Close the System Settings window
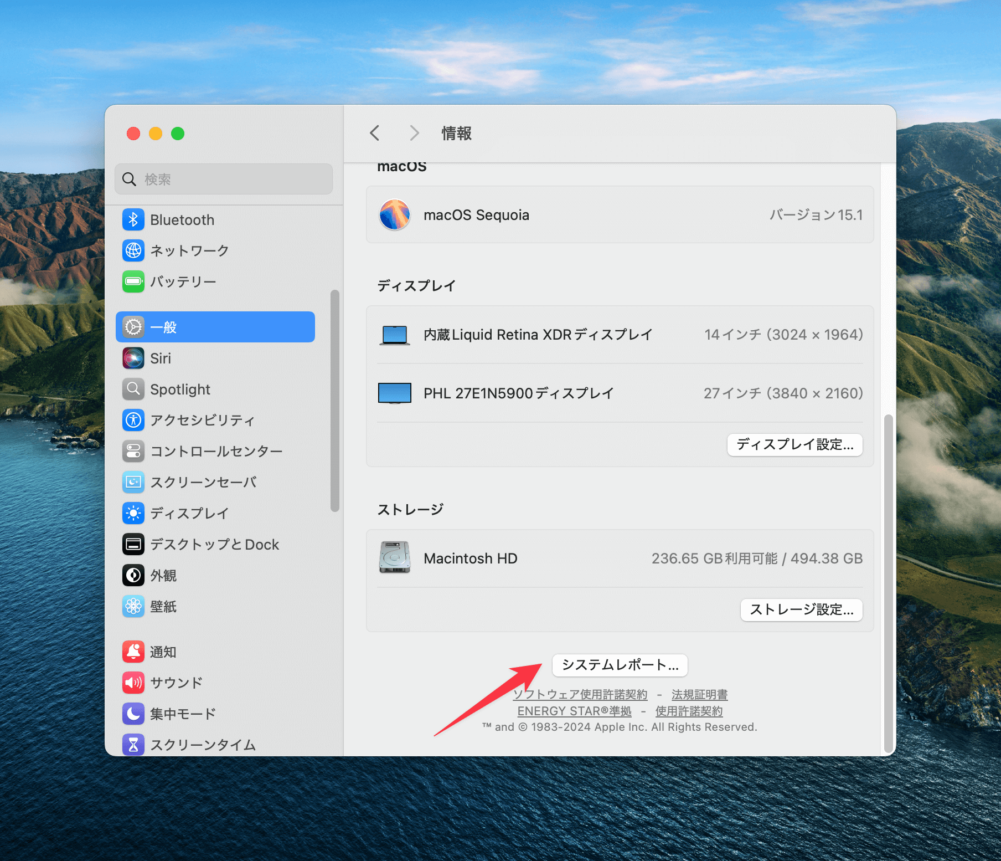Image resolution: width=1001 pixels, height=861 pixels. pyautogui.click(x=133, y=134)
